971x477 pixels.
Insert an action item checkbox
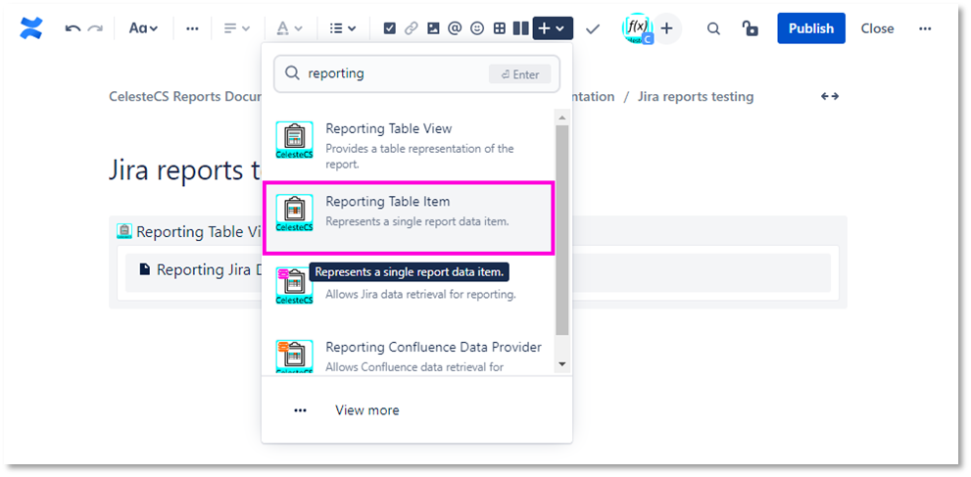click(390, 28)
